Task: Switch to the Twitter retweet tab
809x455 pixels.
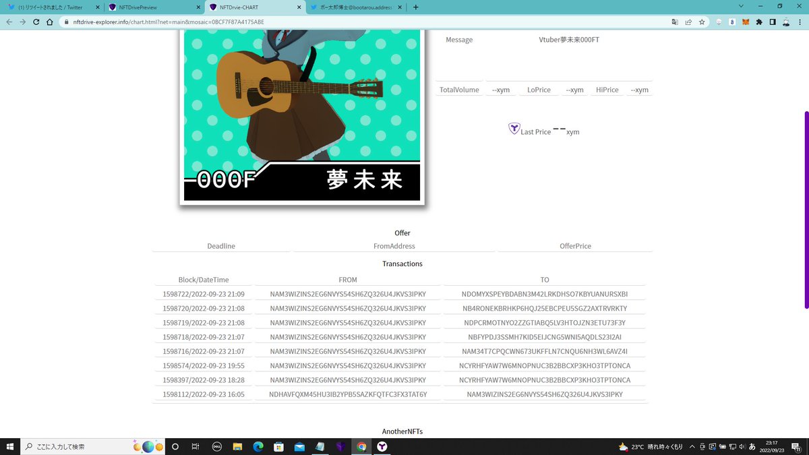Action: 53,7
